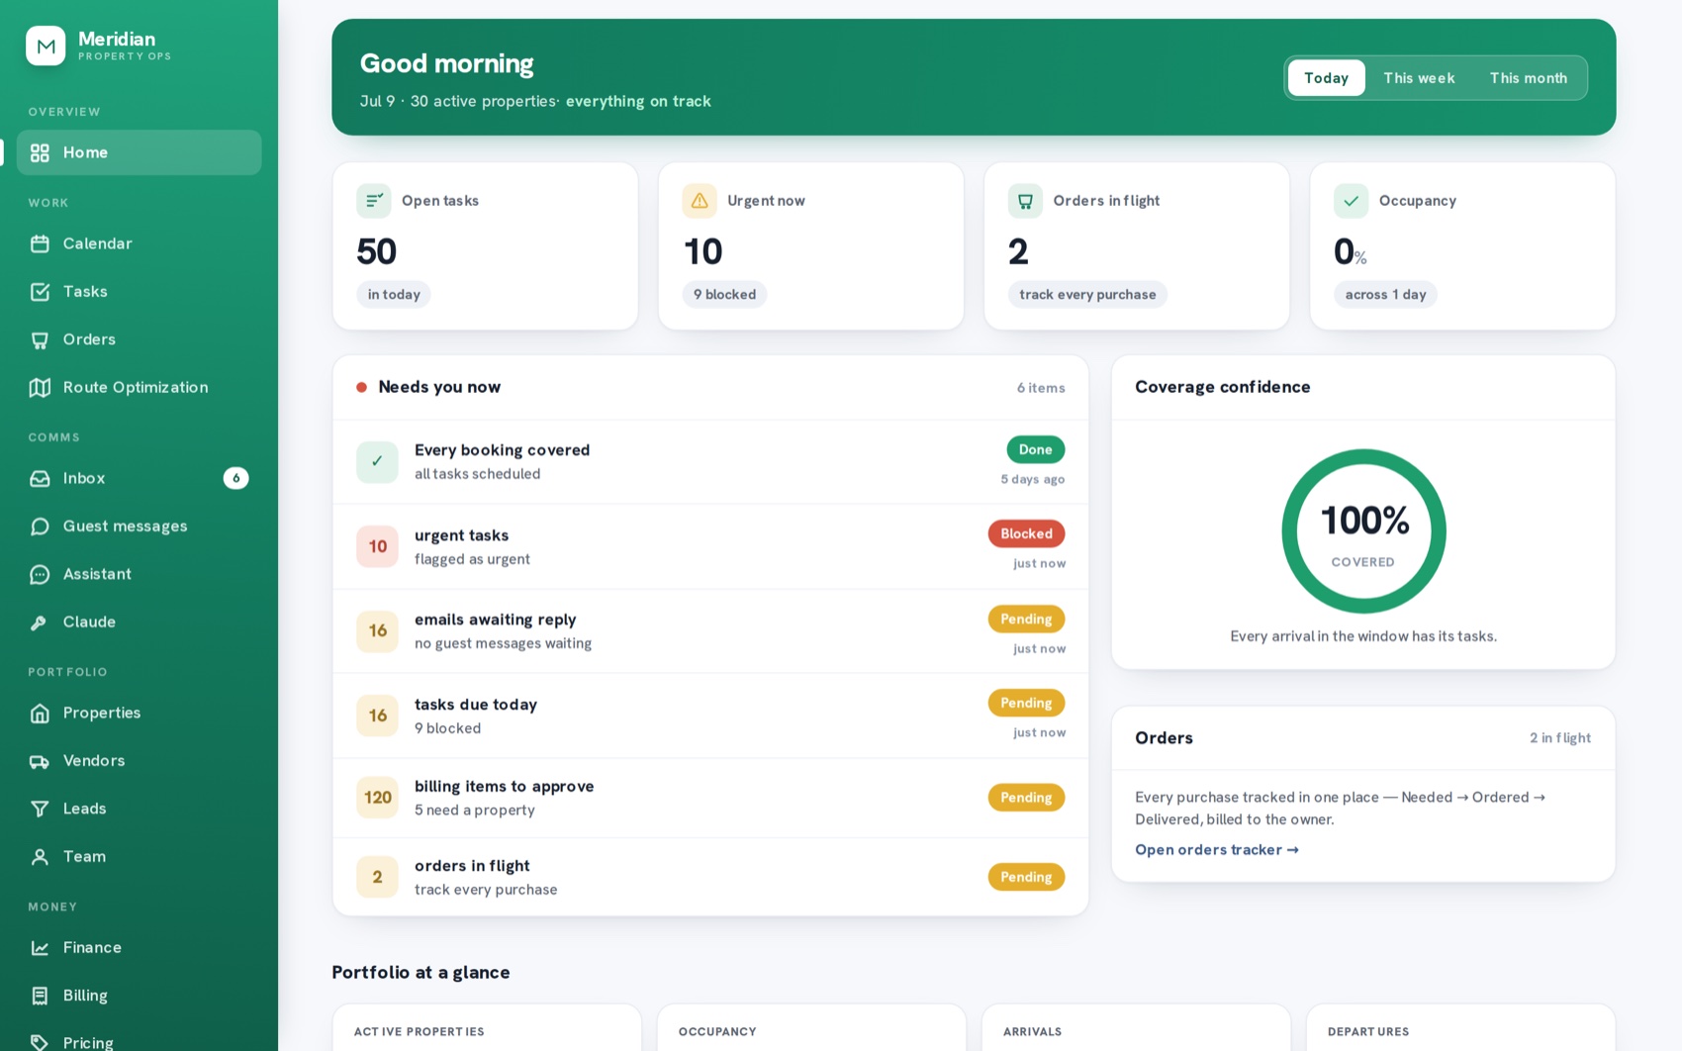The image size is (1682, 1051).
Task: Open the Urgent now stat card
Action: pos(811,246)
